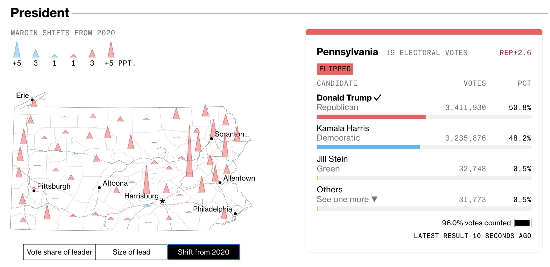Click the Harrisburg capital star marker

(162, 201)
